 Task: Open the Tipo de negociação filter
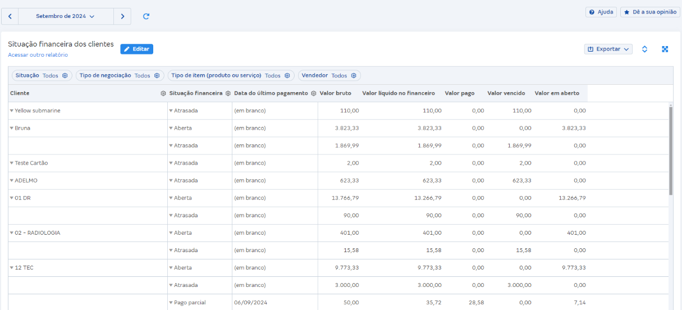(119, 75)
